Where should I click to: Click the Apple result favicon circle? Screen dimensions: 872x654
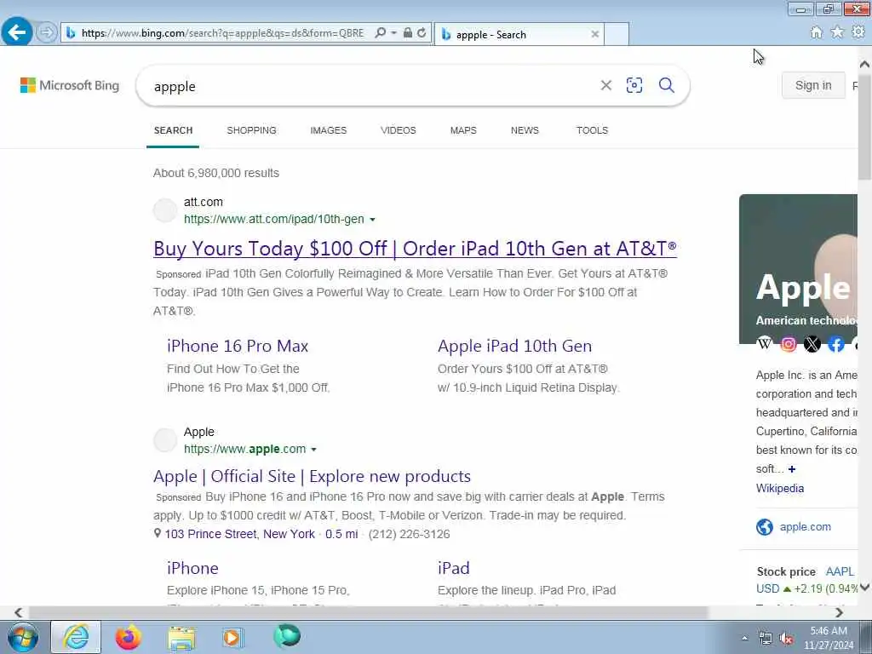(165, 440)
